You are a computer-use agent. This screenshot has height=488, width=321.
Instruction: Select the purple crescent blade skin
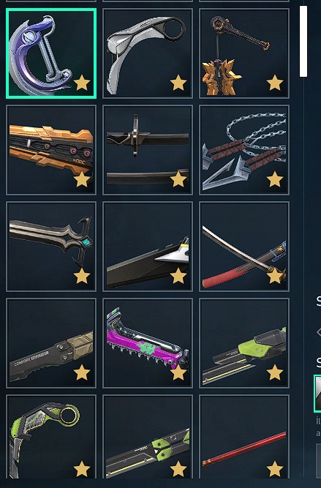[51, 53]
